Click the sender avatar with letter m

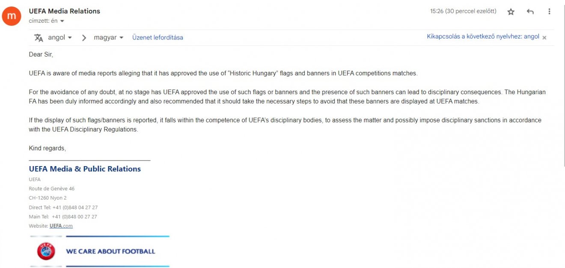tap(12, 16)
